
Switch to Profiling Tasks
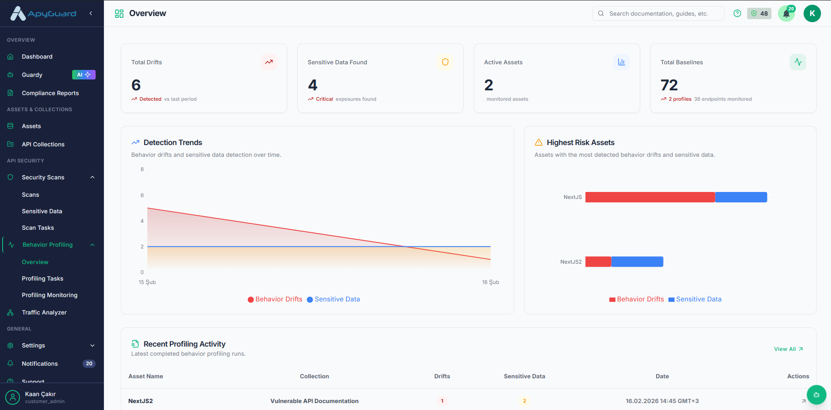(x=43, y=278)
